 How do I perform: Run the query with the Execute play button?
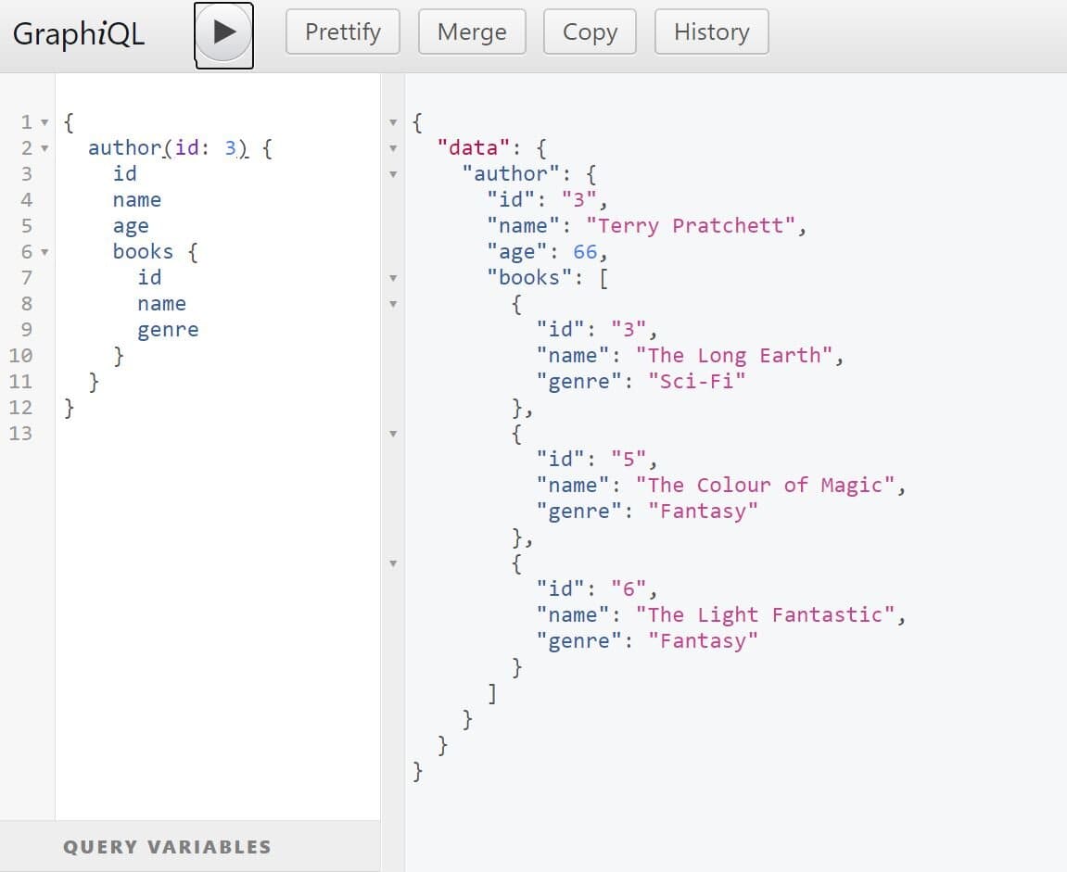(223, 33)
